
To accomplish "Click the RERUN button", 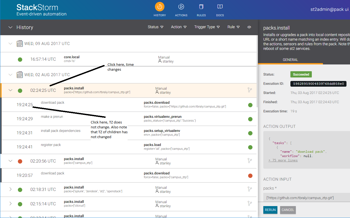I will (270, 210).
